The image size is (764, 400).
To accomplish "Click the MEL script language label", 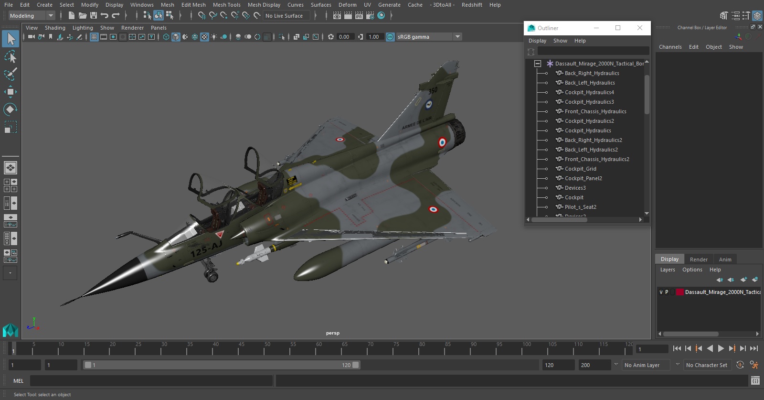I will [18, 381].
